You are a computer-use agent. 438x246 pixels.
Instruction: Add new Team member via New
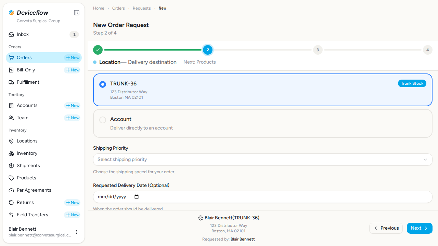coord(73,118)
